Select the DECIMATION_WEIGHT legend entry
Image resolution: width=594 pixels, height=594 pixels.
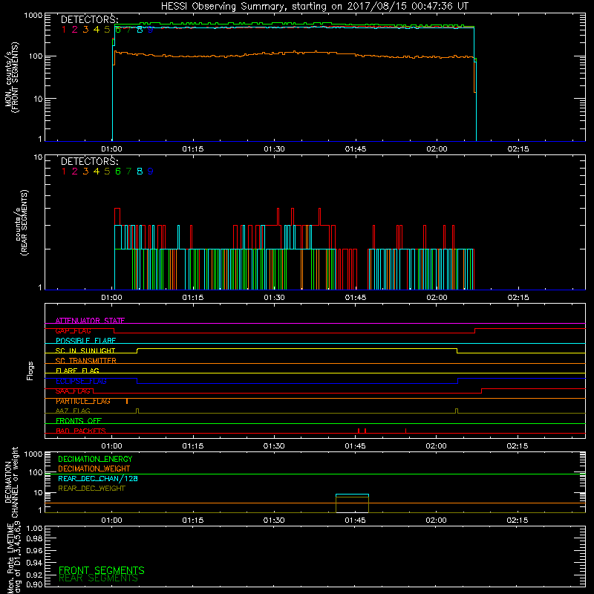point(94,469)
